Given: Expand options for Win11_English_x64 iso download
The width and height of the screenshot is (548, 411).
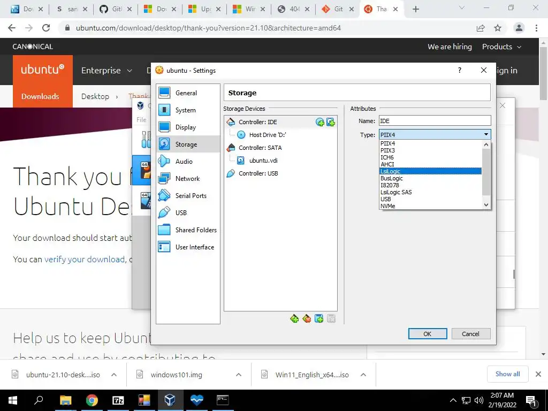Looking at the screenshot, I should (x=363, y=375).
